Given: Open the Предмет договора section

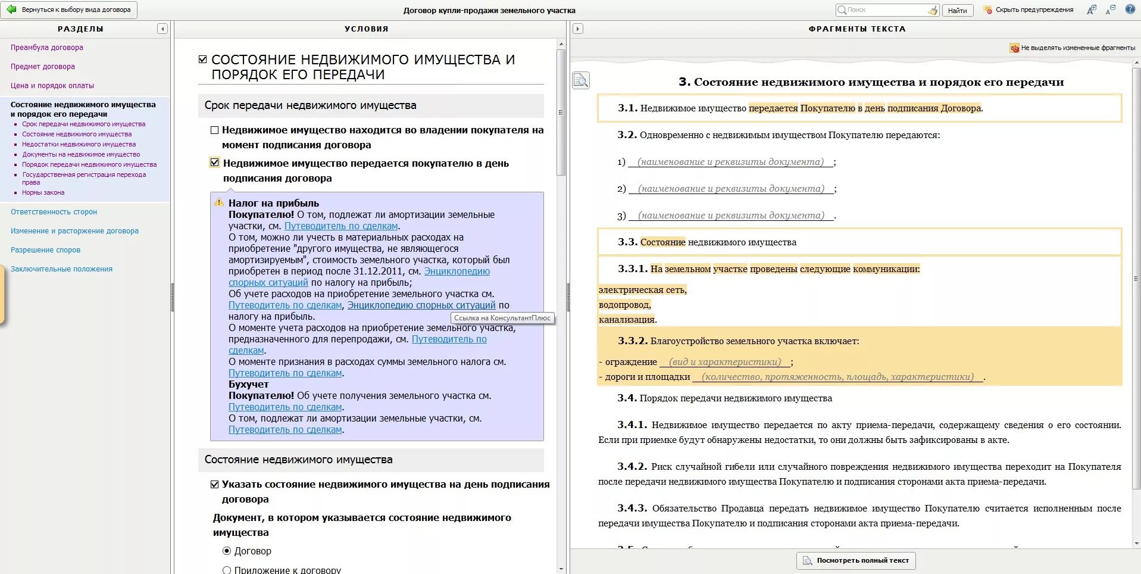Looking at the screenshot, I should point(43,67).
